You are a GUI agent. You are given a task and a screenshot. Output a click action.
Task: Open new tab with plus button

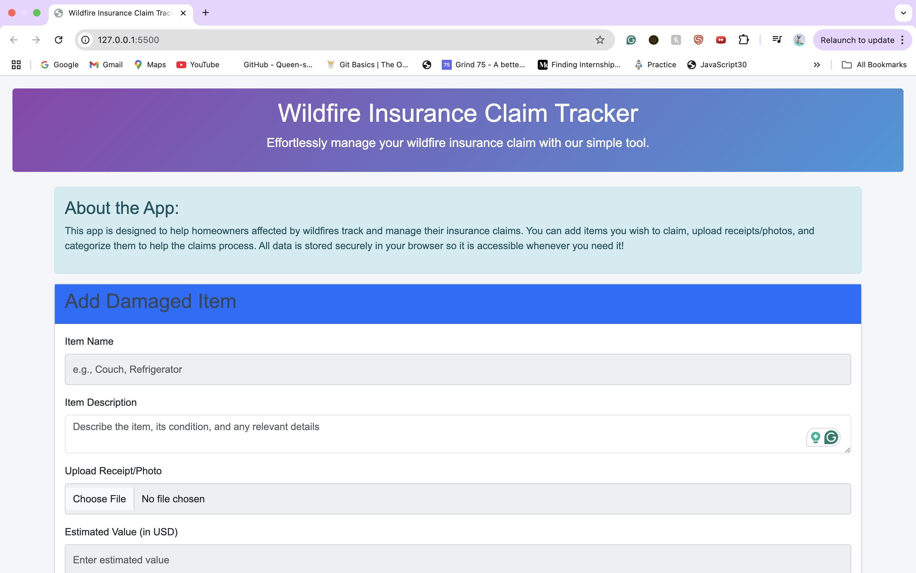coord(206,13)
